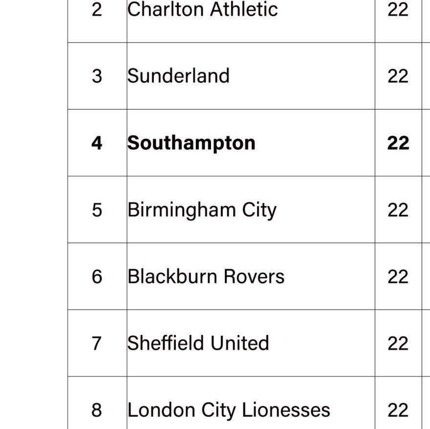Viewport: 430px width, 429px height.
Task: Click London City Lionesses' played value 22
Action: (x=398, y=410)
